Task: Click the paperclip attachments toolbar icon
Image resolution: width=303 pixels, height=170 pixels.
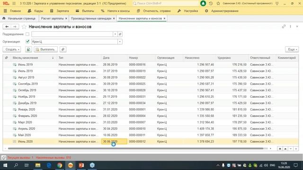Action: (63, 49)
